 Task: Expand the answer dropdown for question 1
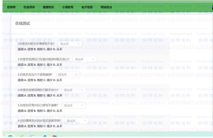pyautogui.click(x=70, y=44)
